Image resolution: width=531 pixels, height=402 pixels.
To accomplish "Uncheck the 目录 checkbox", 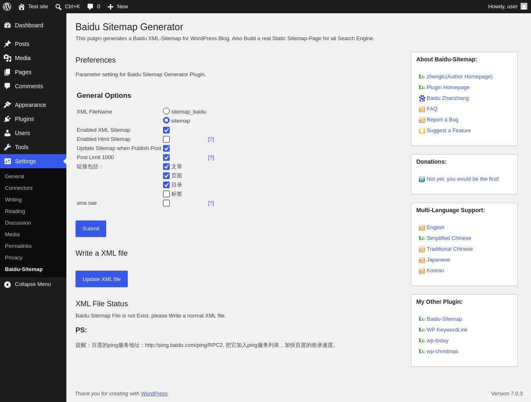I will point(166,185).
